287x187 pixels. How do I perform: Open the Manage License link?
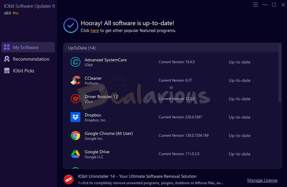coord(262,180)
